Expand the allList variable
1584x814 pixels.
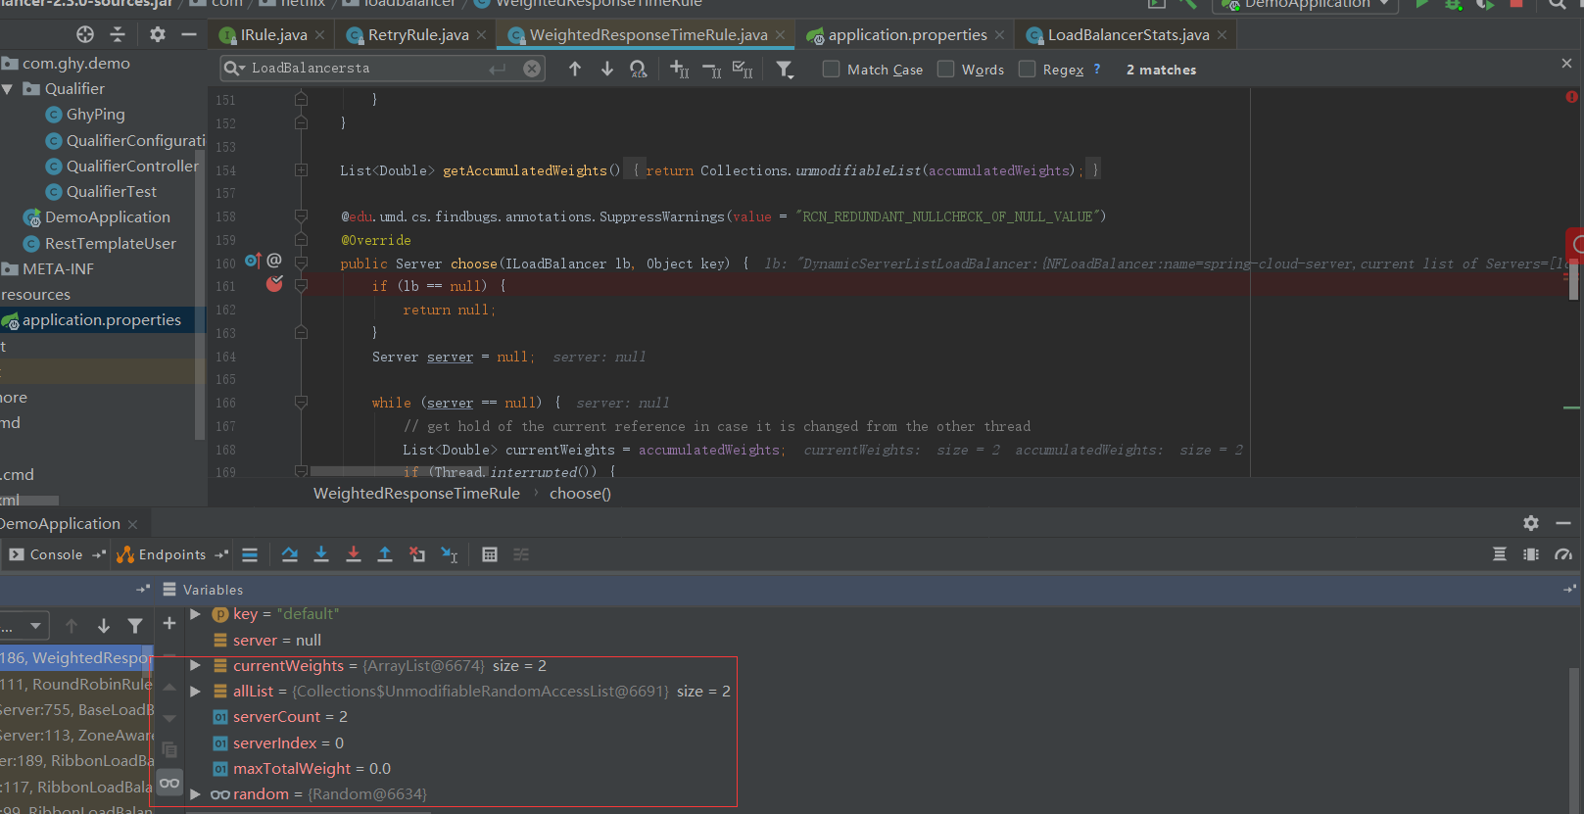click(195, 691)
